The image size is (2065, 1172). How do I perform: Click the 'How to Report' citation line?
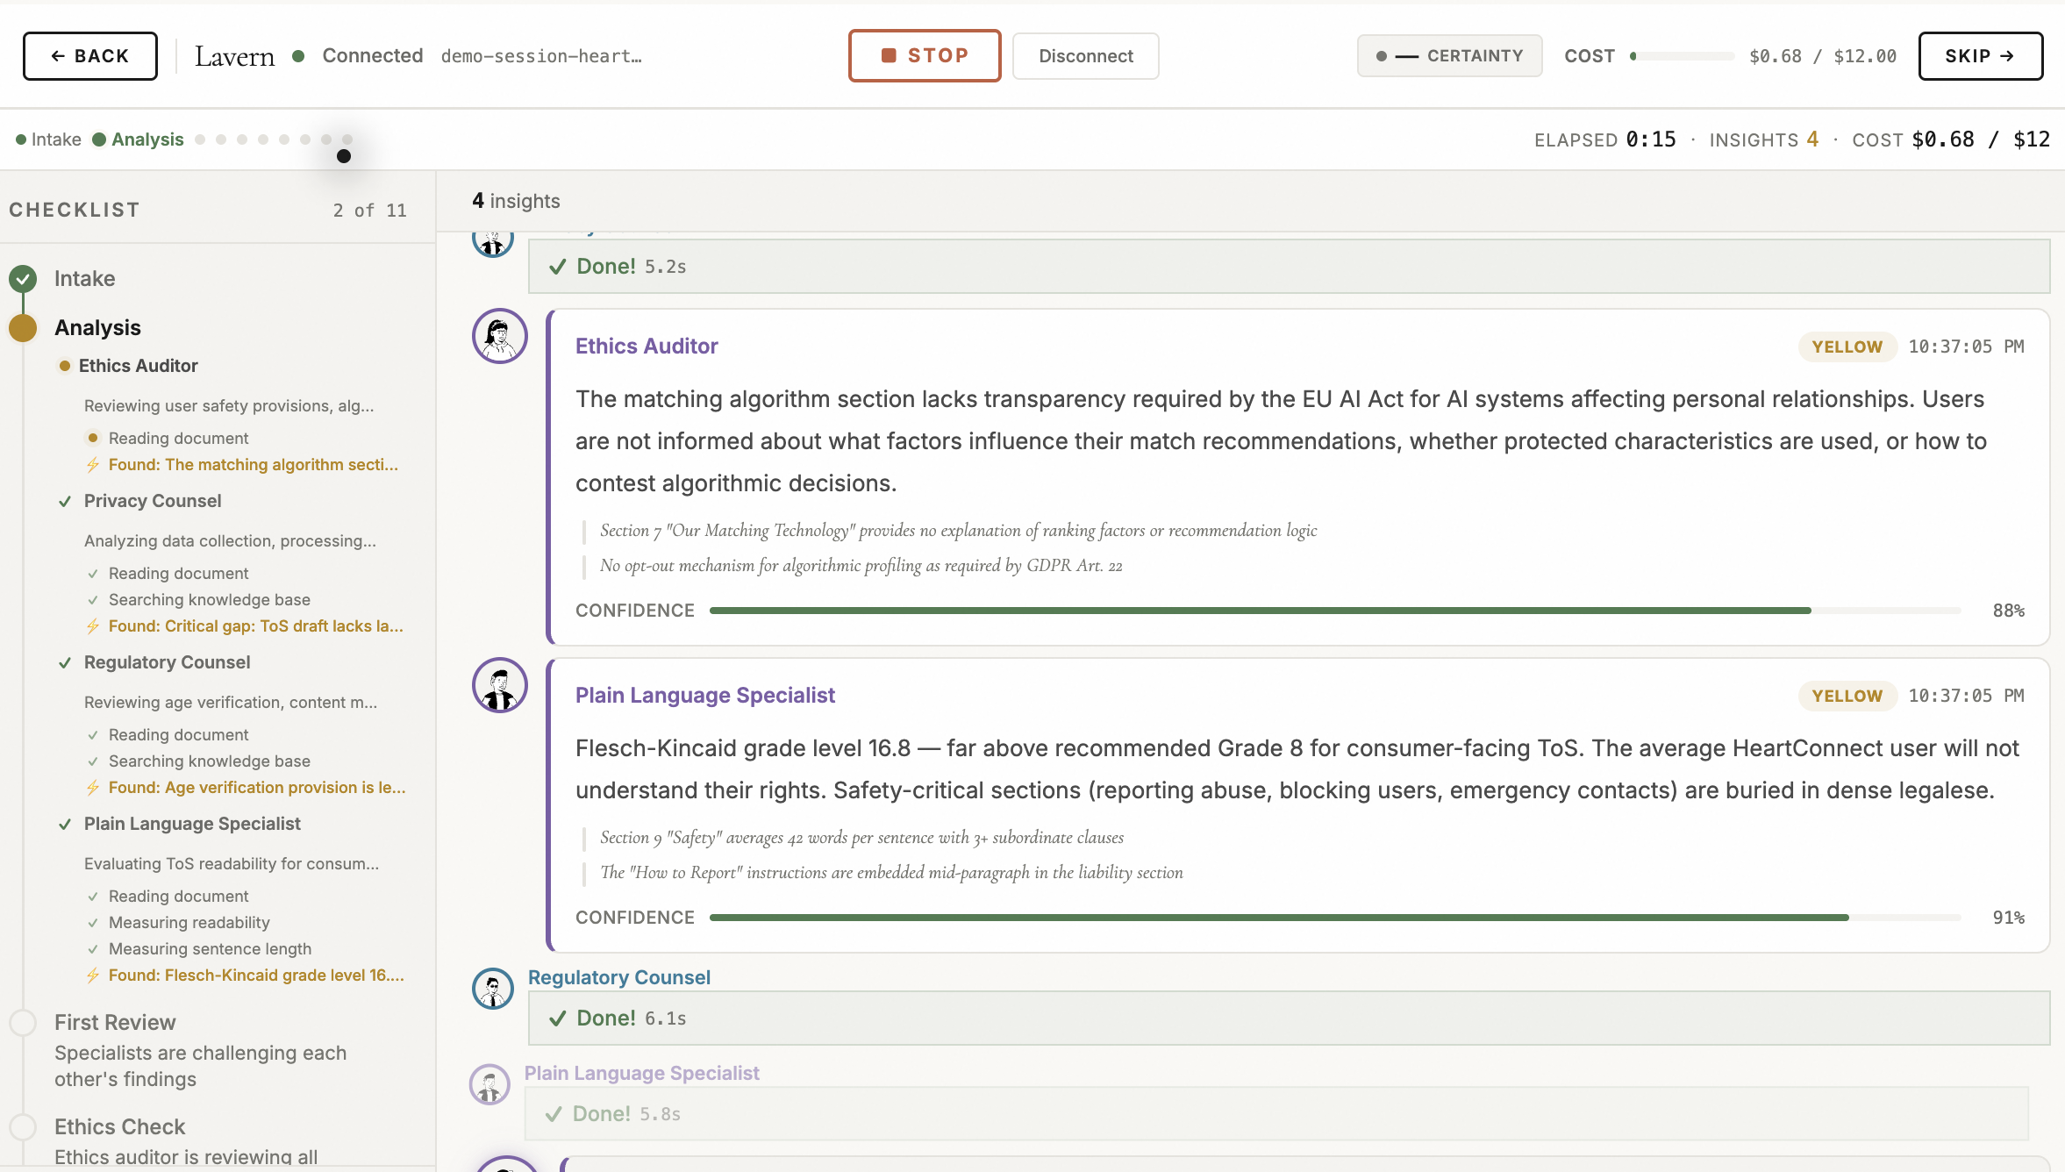coord(891,873)
